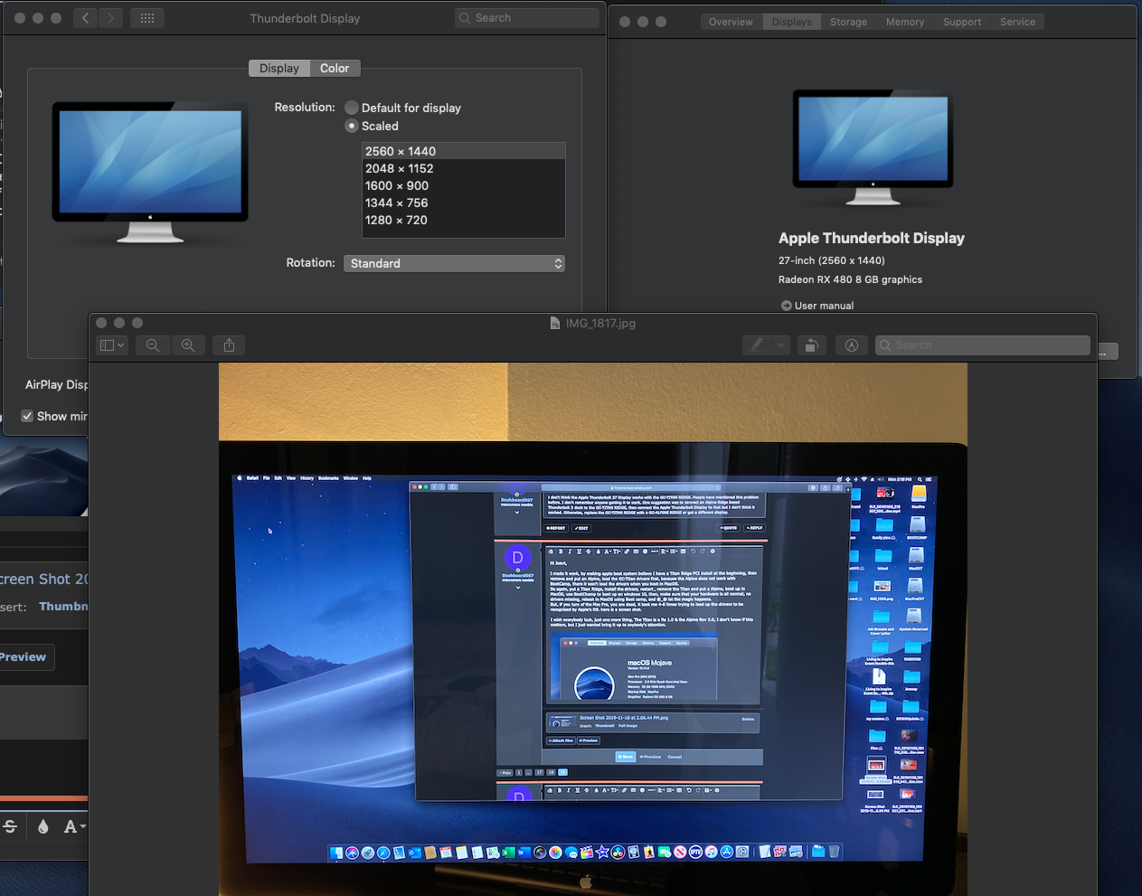Toggle strikethrough in the forum editor toolbar
The width and height of the screenshot is (1142, 896).
(x=10, y=826)
